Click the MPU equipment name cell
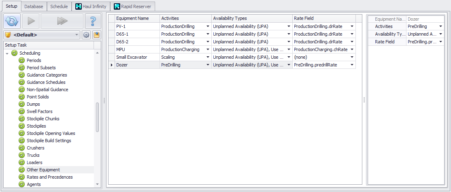The width and height of the screenshot is (451, 192). click(x=137, y=49)
